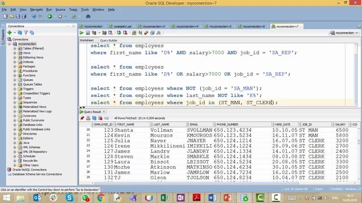
Task: Click the Forward navigation arrow icon
Action: tap(61, 16)
